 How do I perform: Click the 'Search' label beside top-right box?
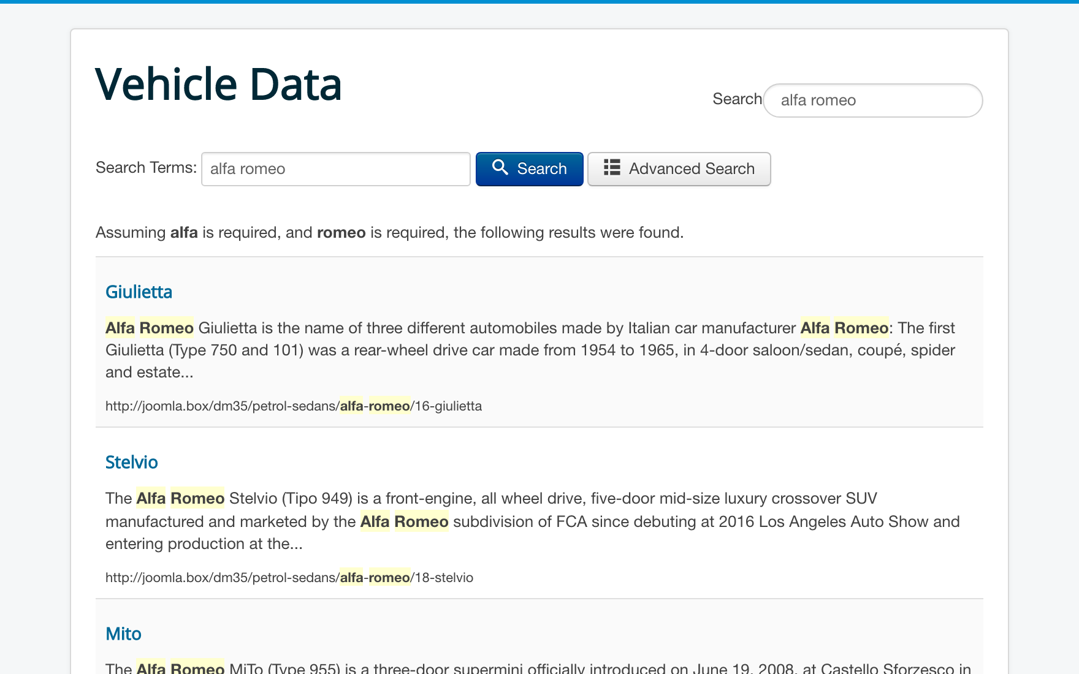coord(736,99)
